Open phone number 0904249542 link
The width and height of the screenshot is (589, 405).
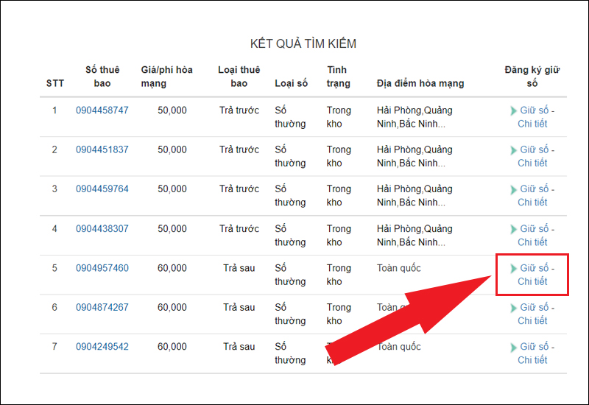(x=102, y=347)
